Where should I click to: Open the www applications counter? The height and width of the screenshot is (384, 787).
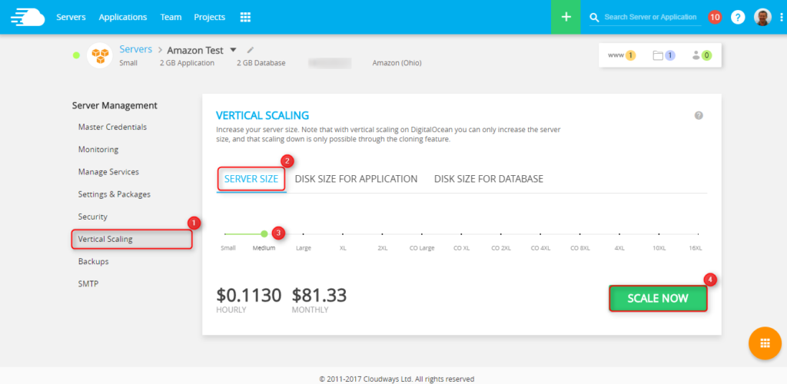tap(621, 55)
